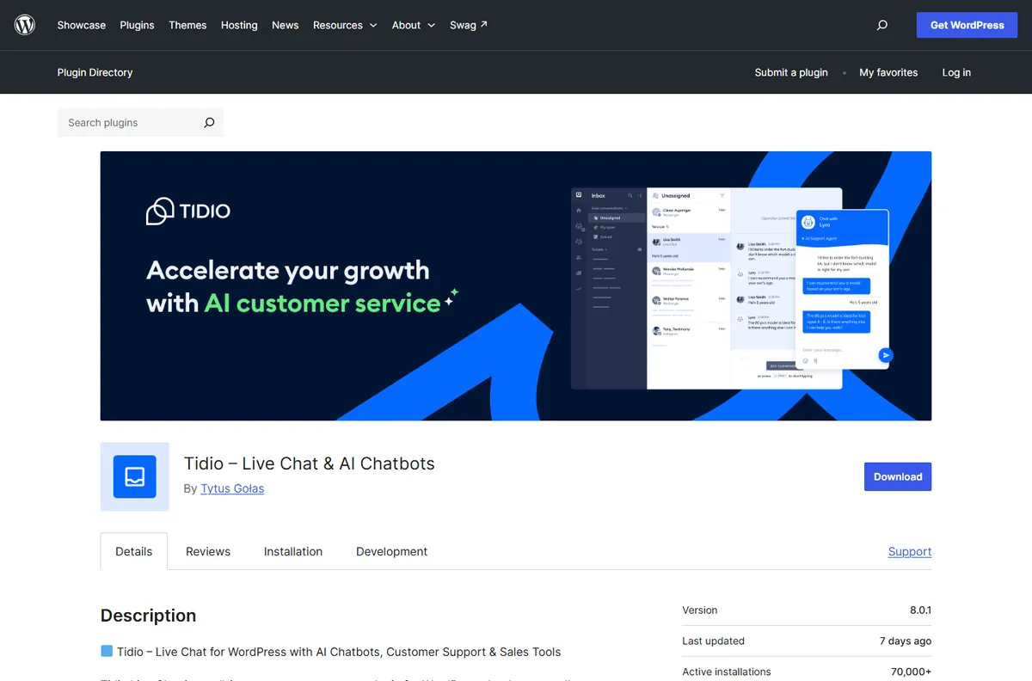
Task: Click the Log in link
Action: coord(956,72)
